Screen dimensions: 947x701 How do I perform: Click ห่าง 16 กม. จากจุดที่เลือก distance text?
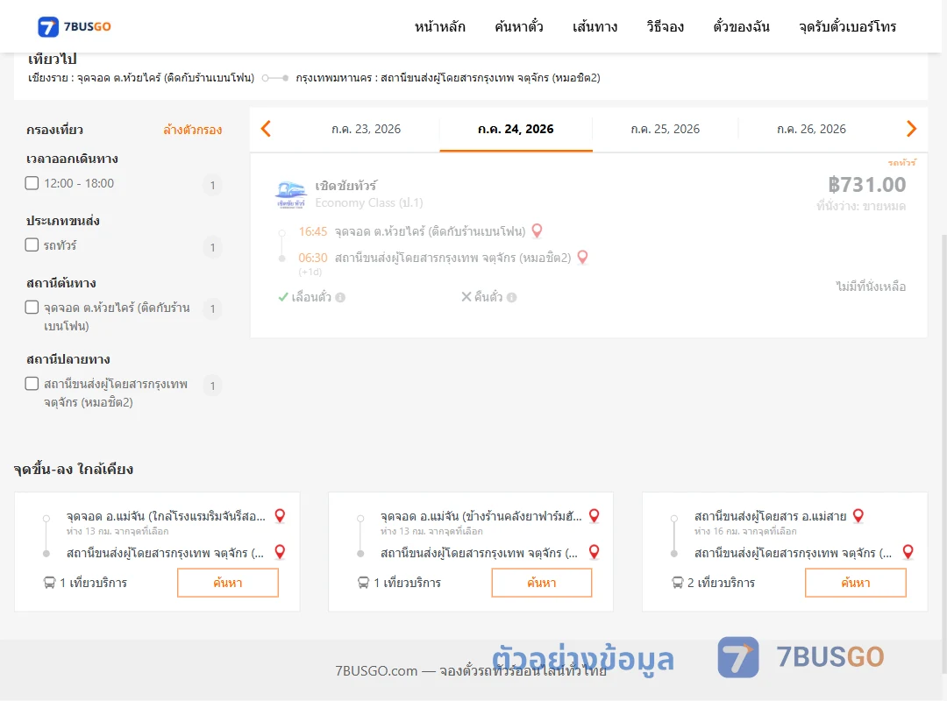tap(745, 531)
